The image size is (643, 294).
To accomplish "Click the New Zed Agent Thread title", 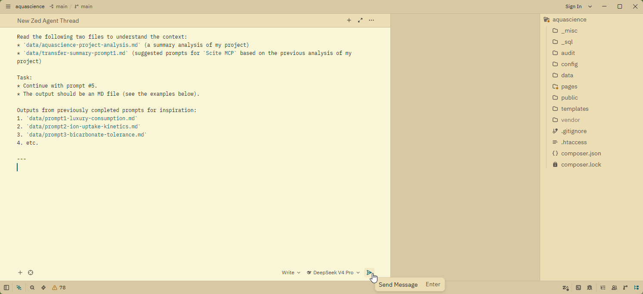I will (x=48, y=21).
